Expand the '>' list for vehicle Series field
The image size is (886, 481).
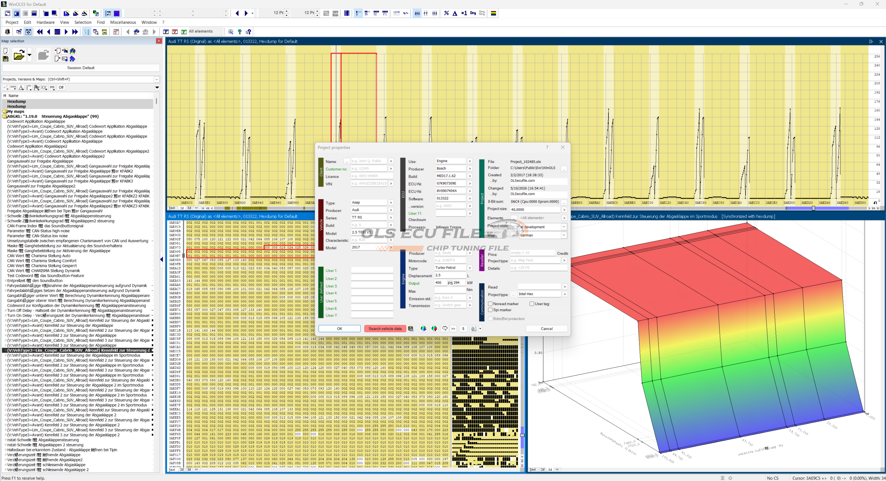391,218
